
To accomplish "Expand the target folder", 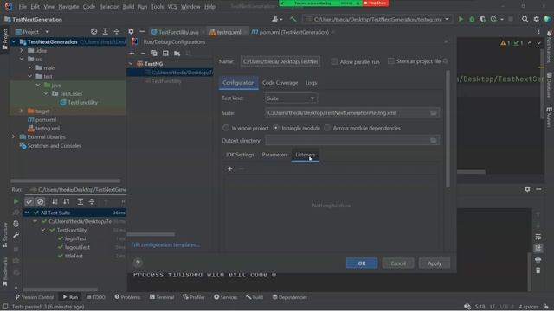I will [x=22, y=111].
